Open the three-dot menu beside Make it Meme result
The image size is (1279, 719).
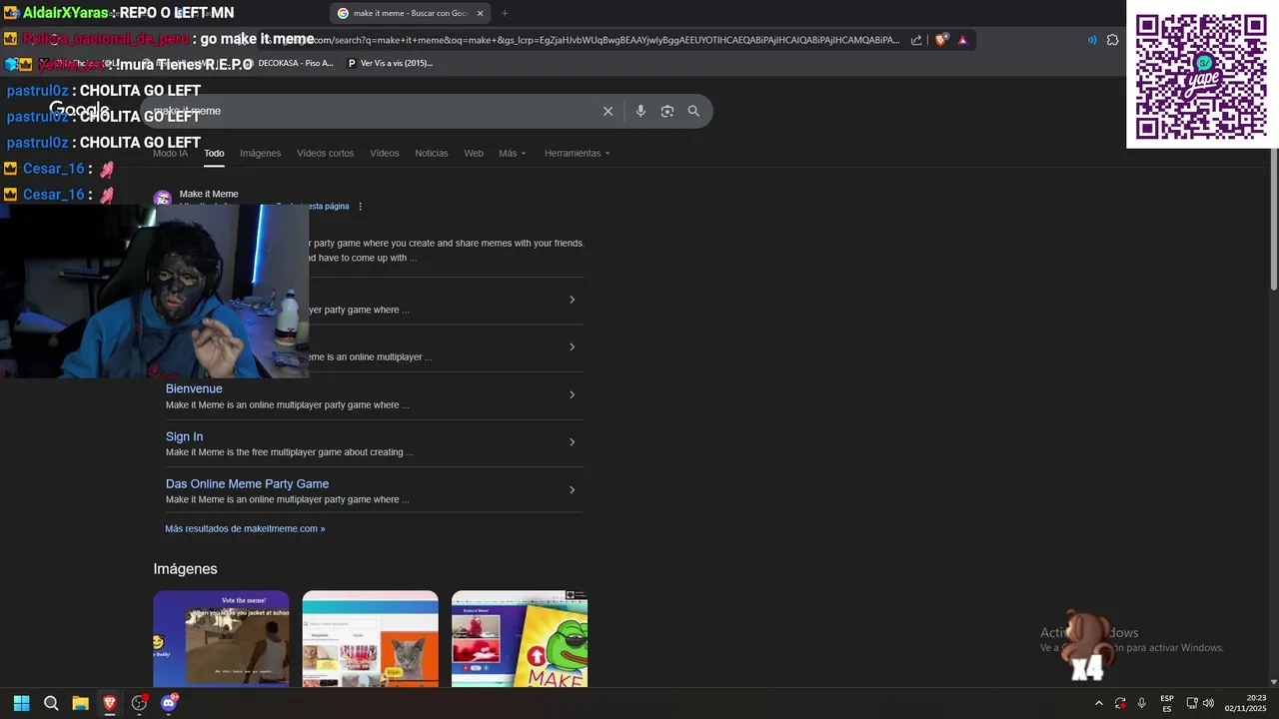(360, 207)
